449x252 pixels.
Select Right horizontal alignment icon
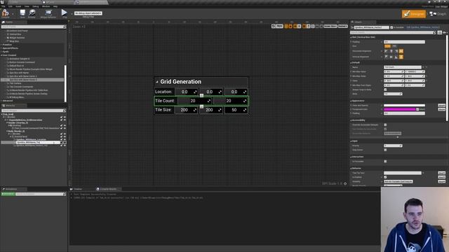[x=396, y=51]
